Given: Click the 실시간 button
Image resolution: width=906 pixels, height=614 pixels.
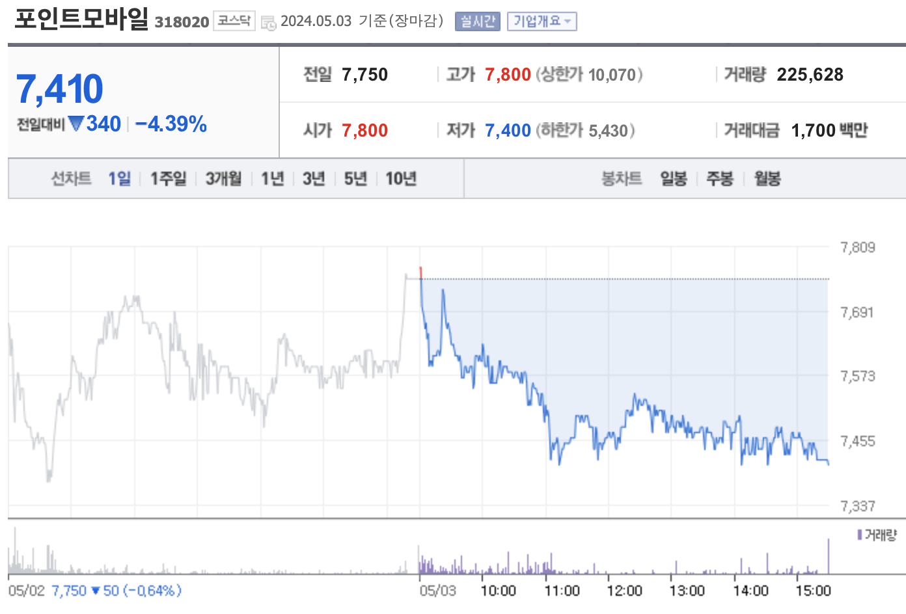Looking at the screenshot, I should 478,21.
